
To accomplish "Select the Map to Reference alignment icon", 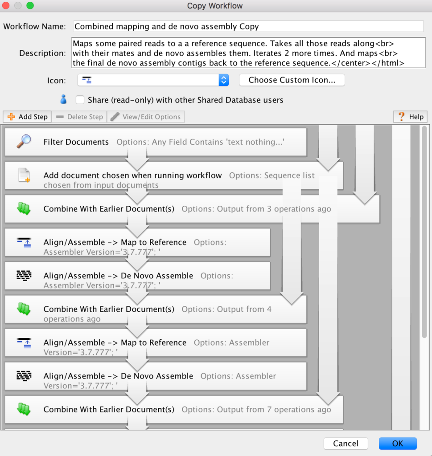I will click(23, 242).
